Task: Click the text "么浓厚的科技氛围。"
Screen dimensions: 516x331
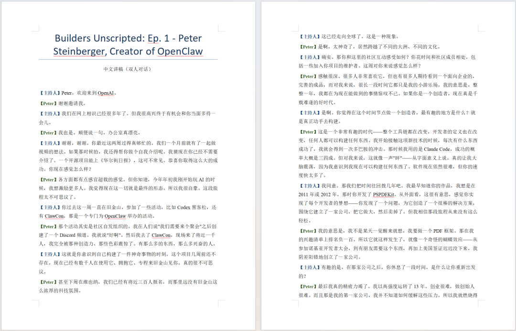Action: click(61, 291)
